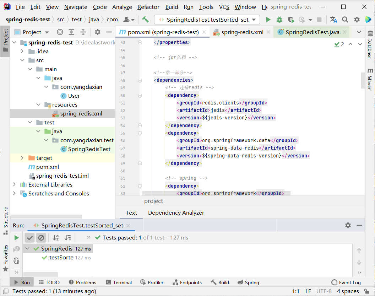Search everywhere with magnifier icon

[345, 20]
